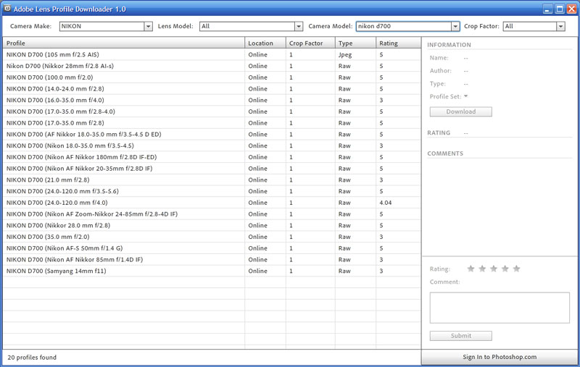Click the fourth rating star

point(505,269)
